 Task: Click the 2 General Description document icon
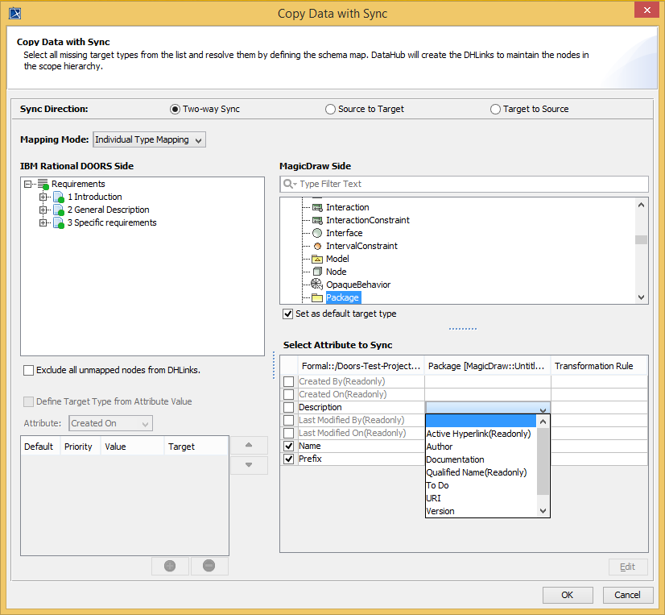[x=58, y=210]
